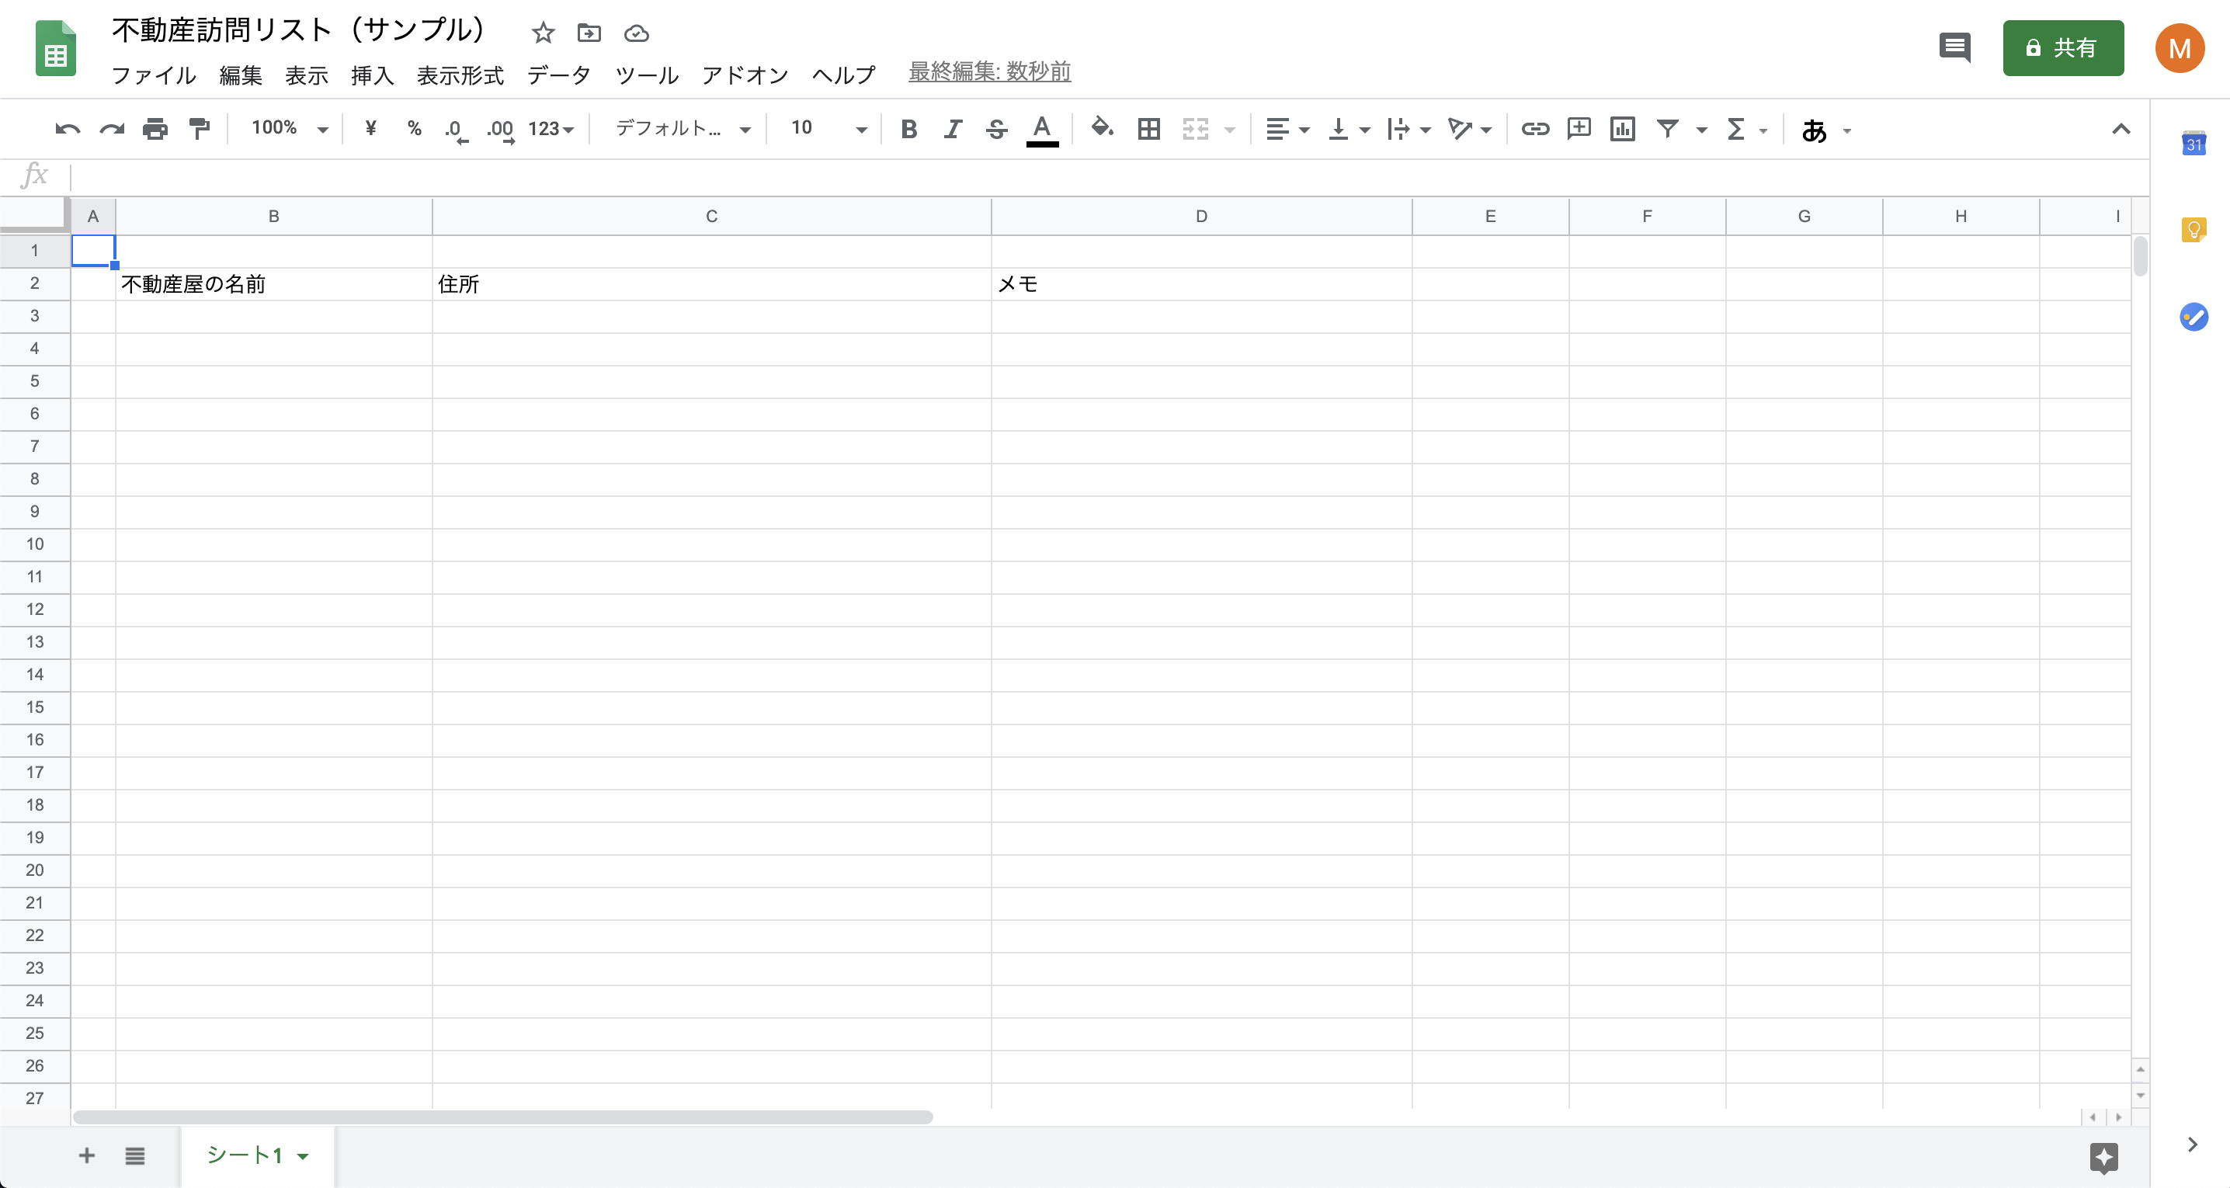Show all sheets list
2230x1188 pixels.
(135, 1156)
